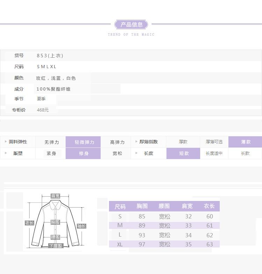Click the 腰围 label on the shirt drawing
This screenshot has width=262, height=274.
[55, 237]
